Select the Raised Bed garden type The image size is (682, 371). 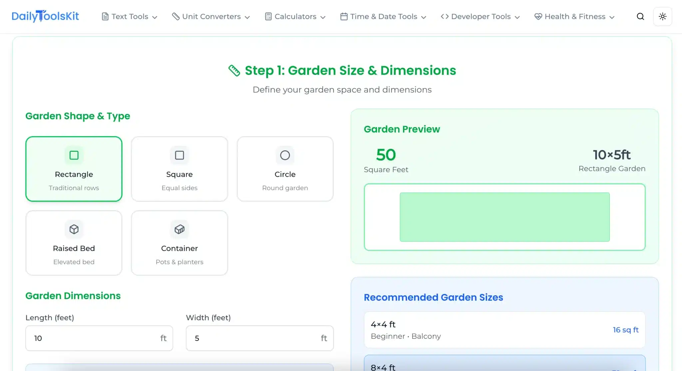point(74,243)
